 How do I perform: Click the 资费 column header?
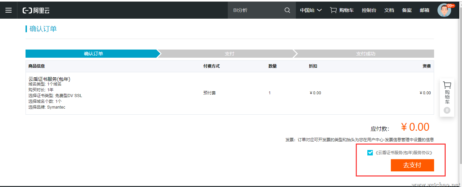click(x=427, y=66)
